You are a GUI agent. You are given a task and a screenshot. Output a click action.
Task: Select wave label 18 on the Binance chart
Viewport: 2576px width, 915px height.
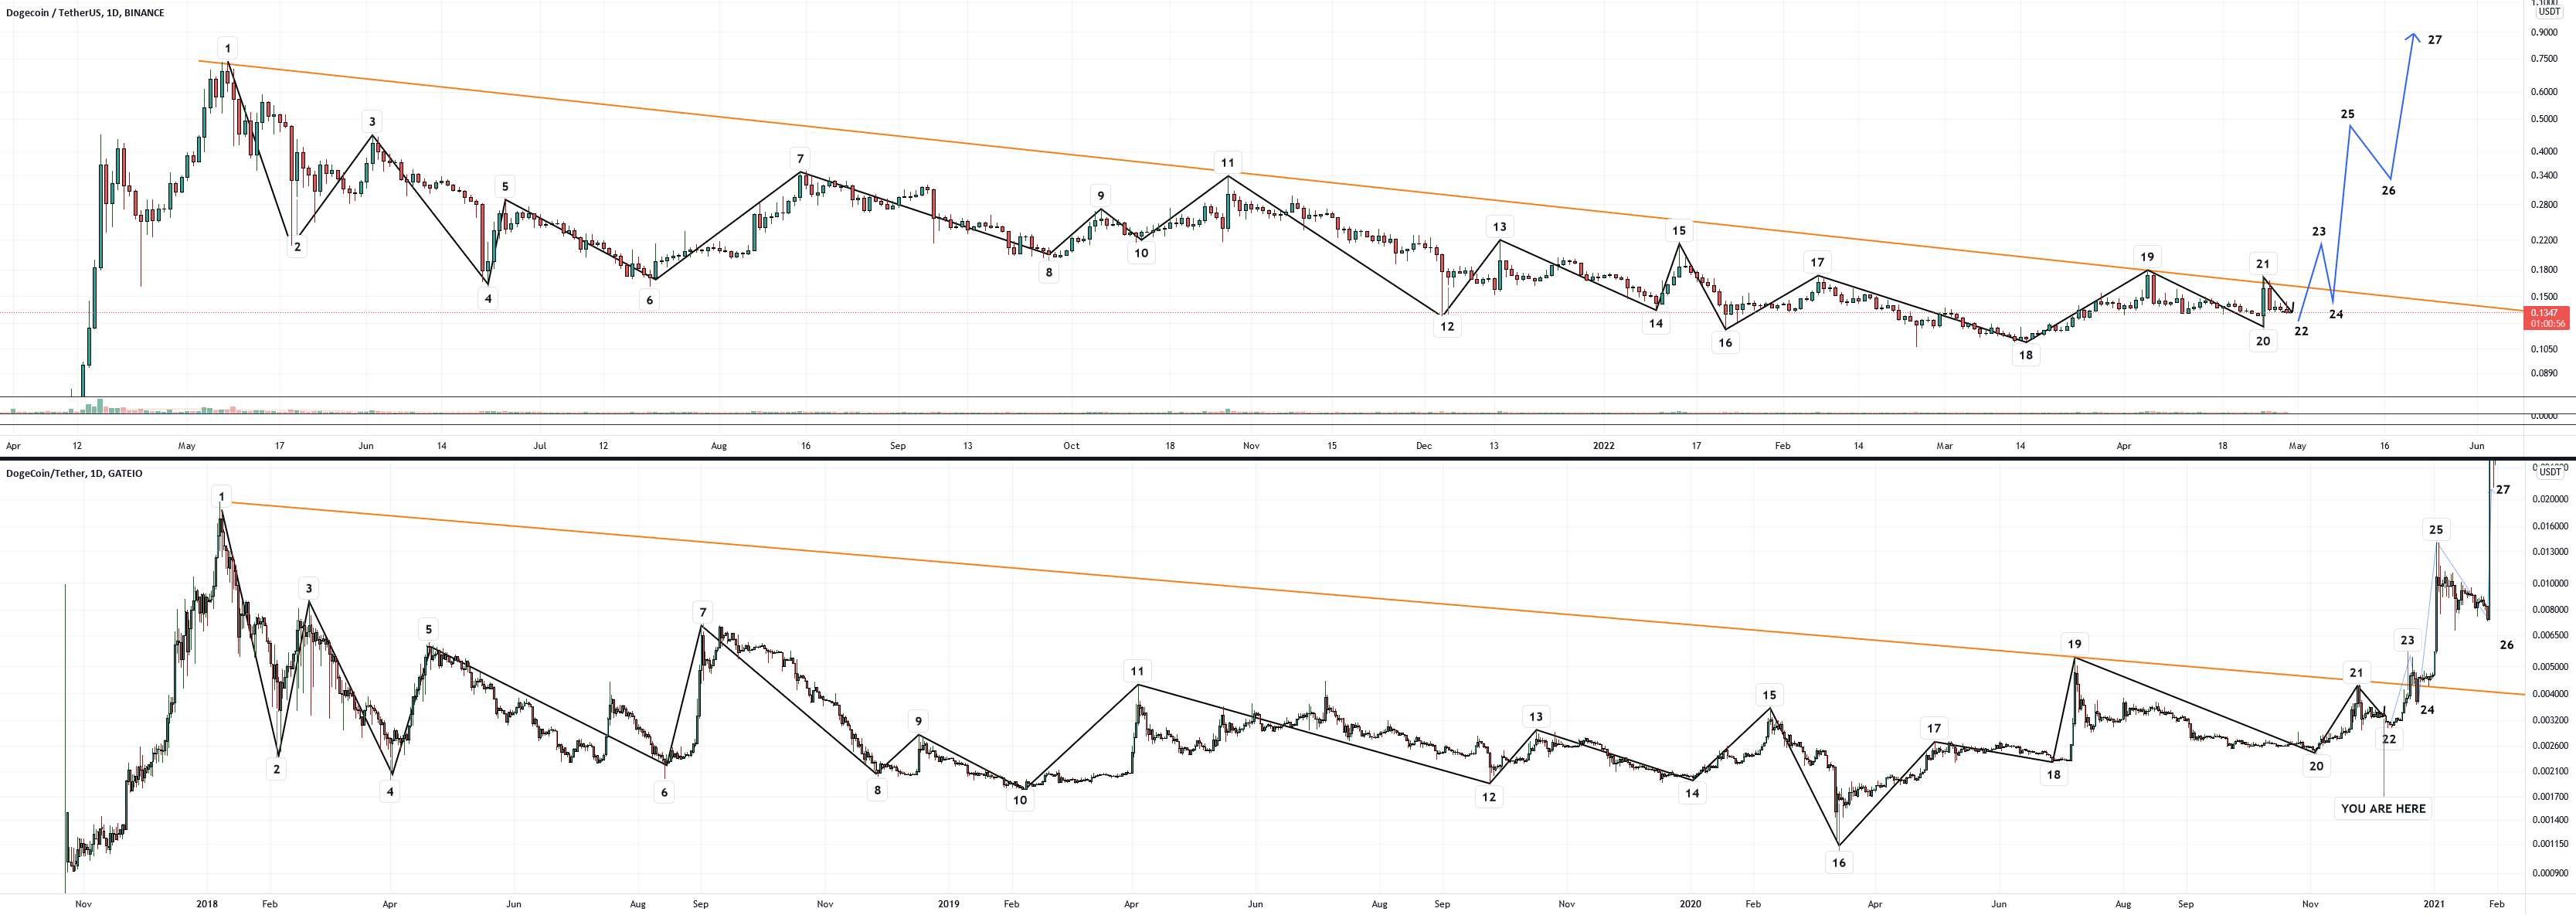2025,354
